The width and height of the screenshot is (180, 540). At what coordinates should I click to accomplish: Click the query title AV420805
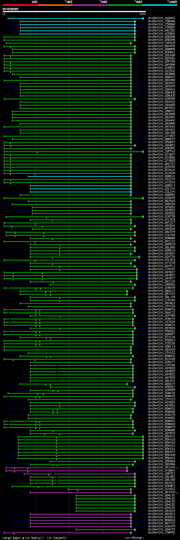(11, 9)
